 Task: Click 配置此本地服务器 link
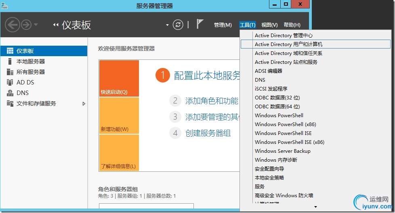pos(207,75)
